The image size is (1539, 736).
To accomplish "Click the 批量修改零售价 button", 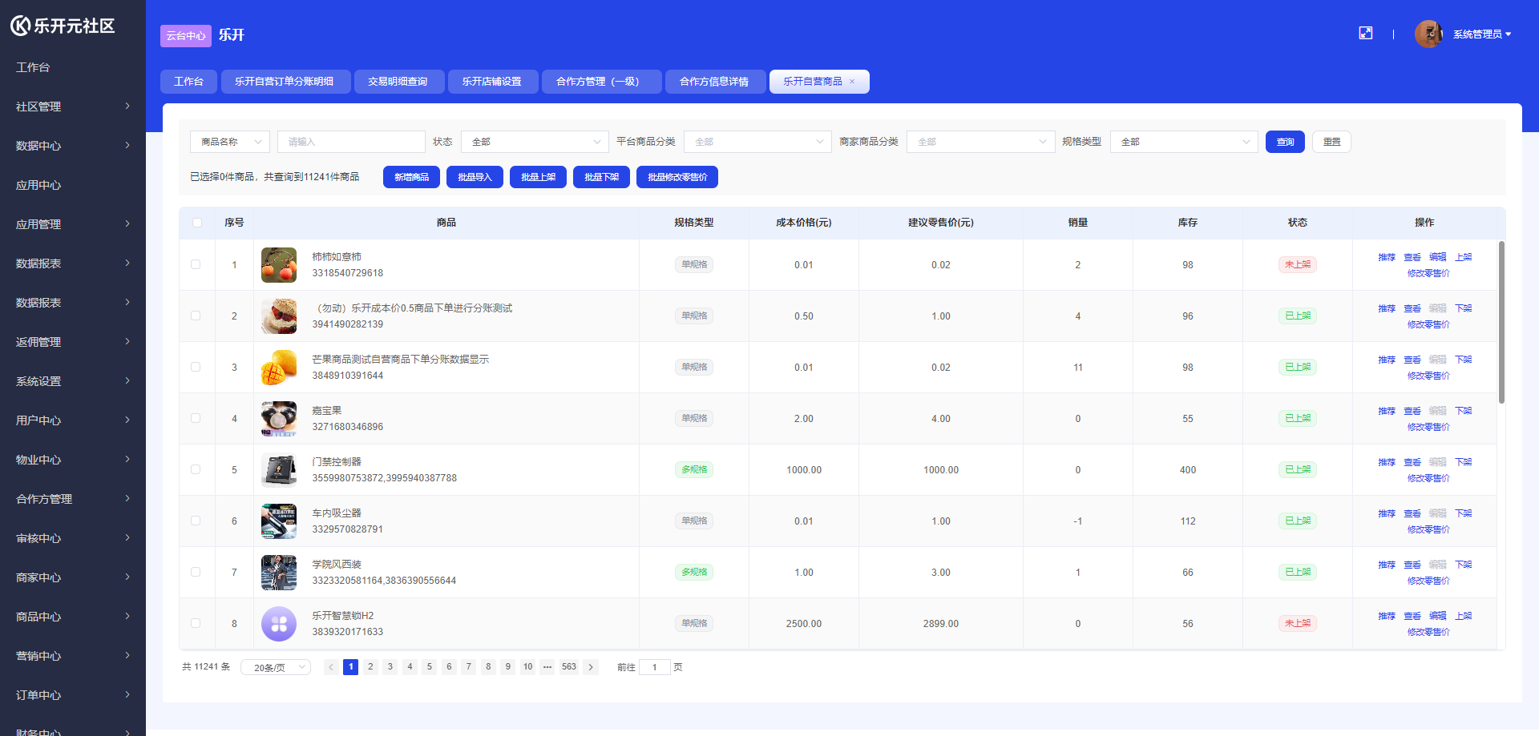I will click(x=677, y=177).
